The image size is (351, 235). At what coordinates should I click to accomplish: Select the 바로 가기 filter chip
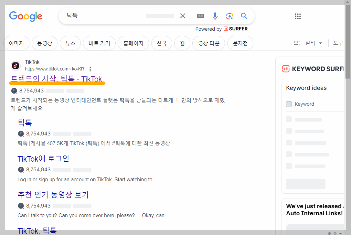[x=100, y=43]
